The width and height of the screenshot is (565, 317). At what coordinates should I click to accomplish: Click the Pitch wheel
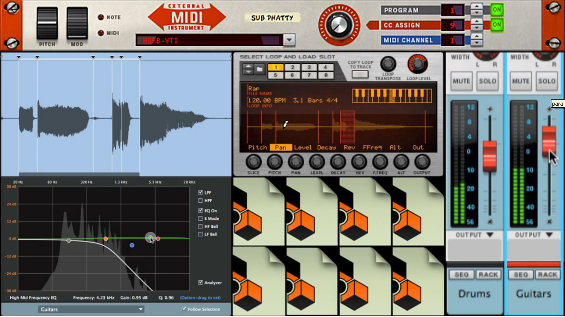pyautogui.click(x=47, y=23)
